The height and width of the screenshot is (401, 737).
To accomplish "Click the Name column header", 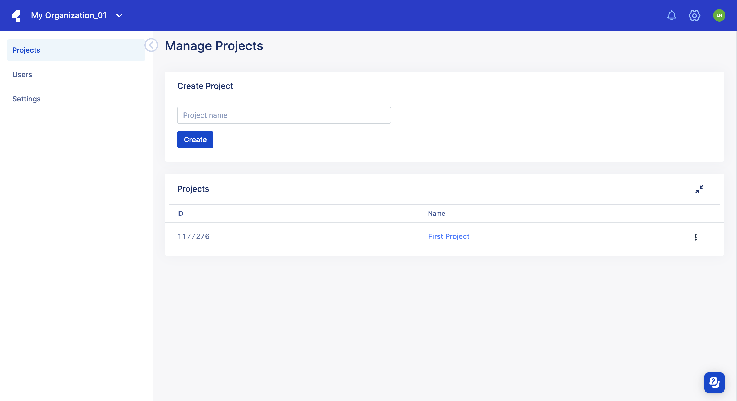I will [x=436, y=213].
